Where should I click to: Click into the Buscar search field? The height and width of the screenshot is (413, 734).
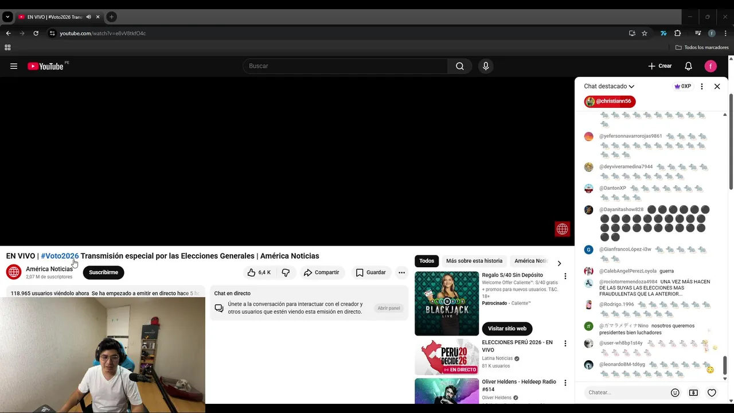(345, 66)
